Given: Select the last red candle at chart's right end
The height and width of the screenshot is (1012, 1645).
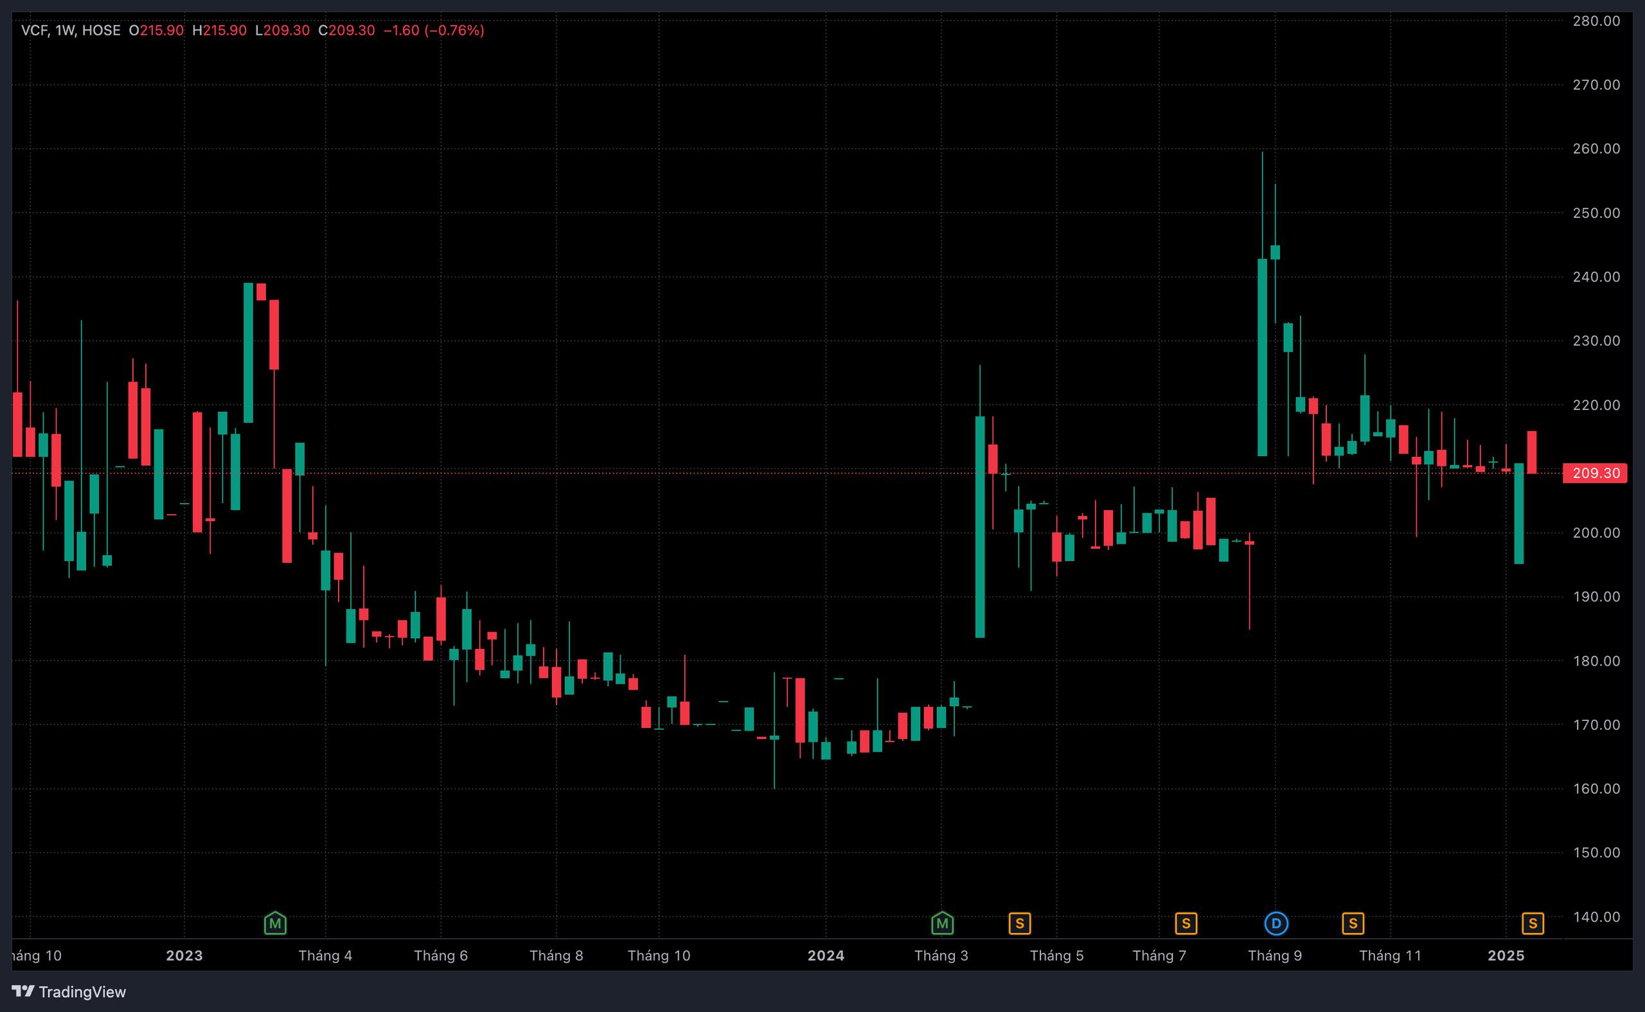Looking at the screenshot, I should pyautogui.click(x=1532, y=452).
